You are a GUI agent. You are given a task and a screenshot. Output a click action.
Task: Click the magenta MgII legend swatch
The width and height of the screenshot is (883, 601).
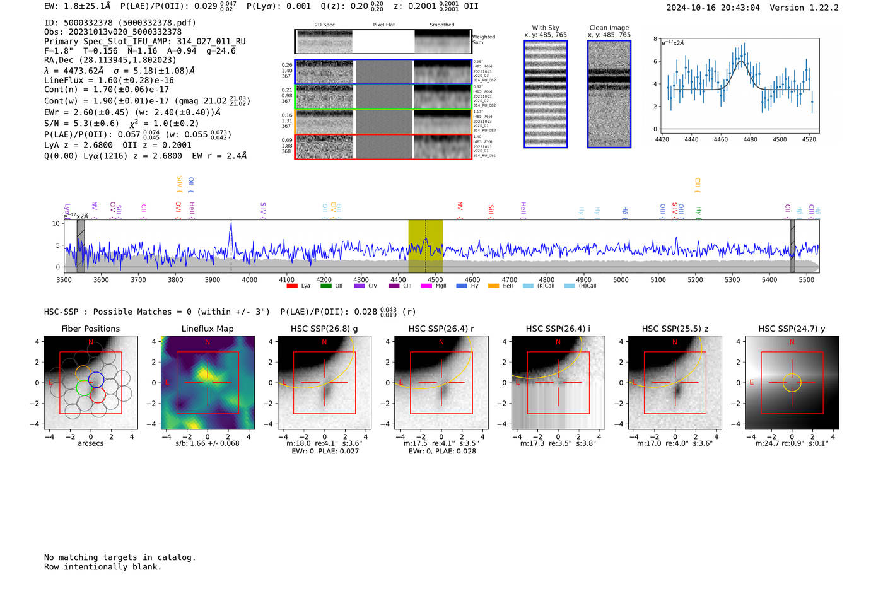coord(427,286)
